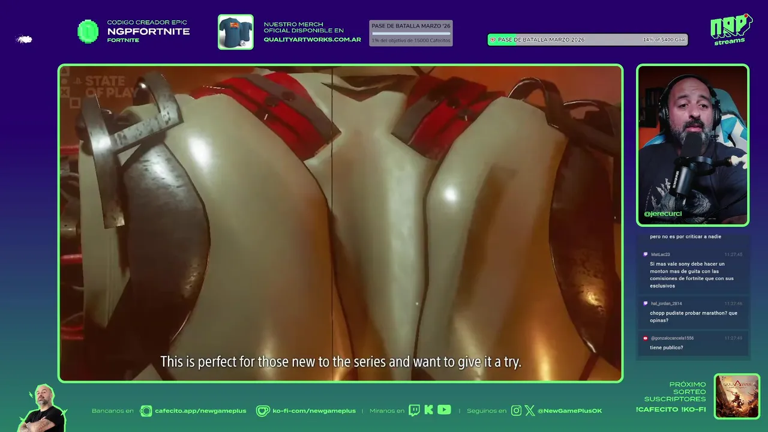Click the 11:27:49 chat timestamp
This screenshot has height=432, width=768.
(733, 338)
